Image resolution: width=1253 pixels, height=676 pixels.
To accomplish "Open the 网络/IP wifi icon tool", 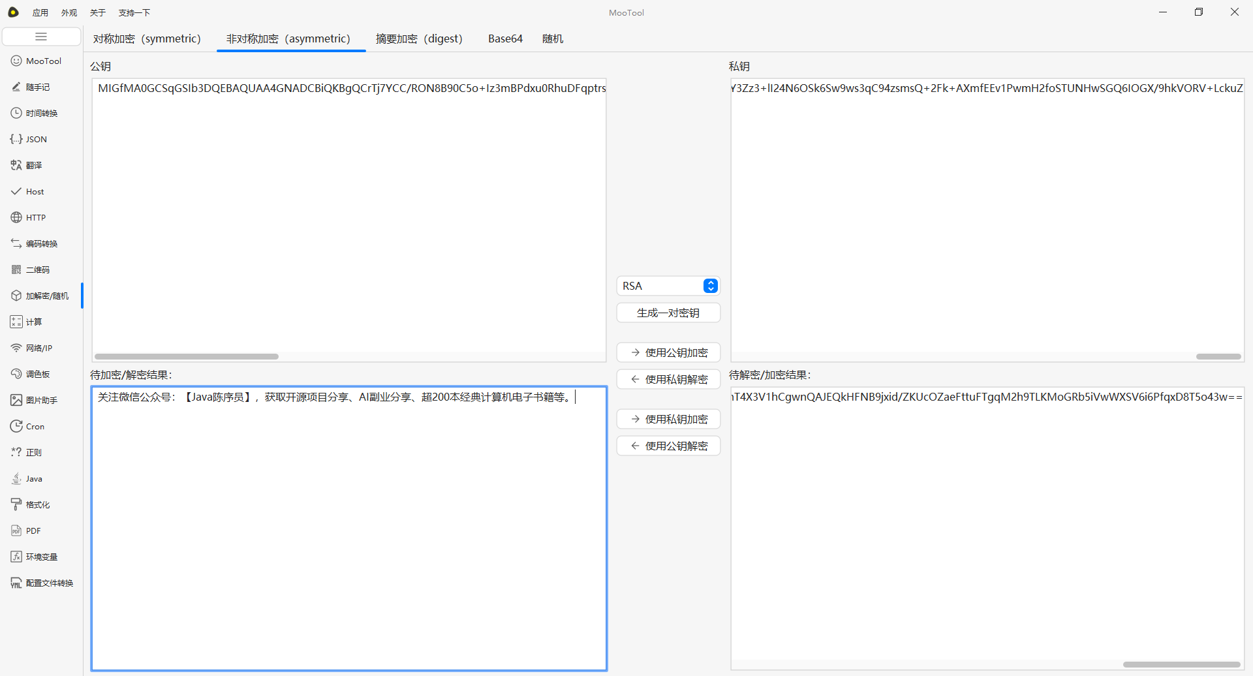I will pyautogui.click(x=16, y=348).
